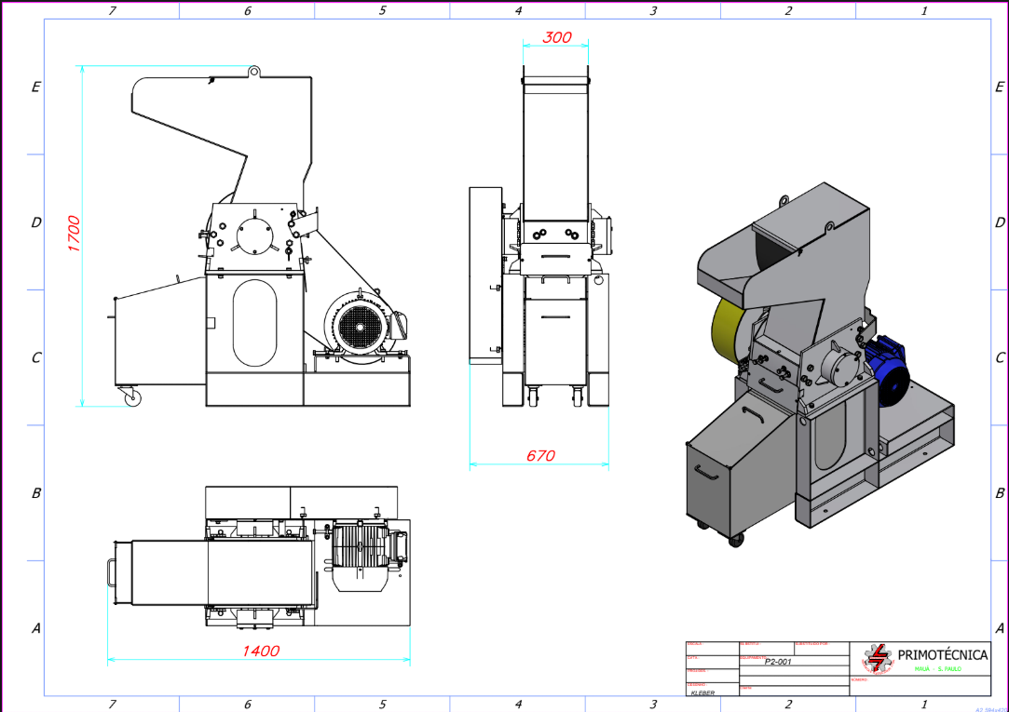Select the isometric 3D view of the machine
Screen dimensions: 1009x712
point(821,363)
